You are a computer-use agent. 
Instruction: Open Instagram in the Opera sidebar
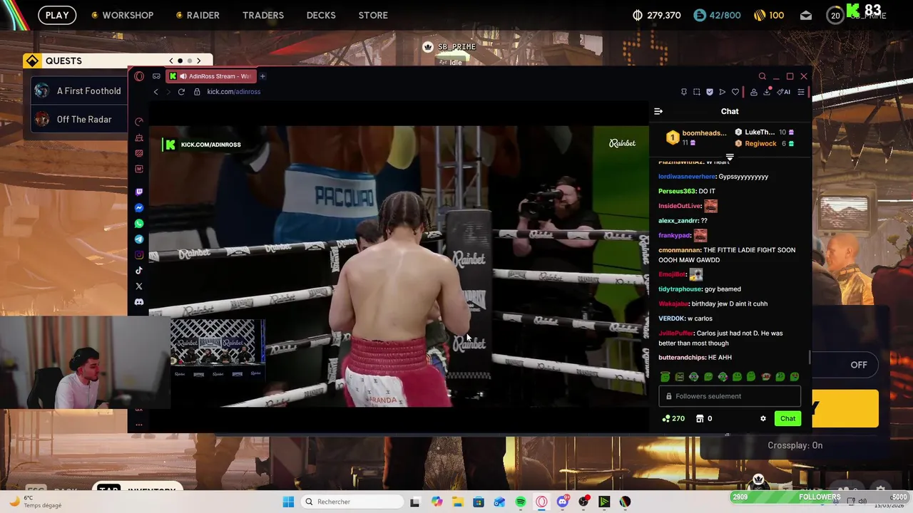(x=139, y=255)
